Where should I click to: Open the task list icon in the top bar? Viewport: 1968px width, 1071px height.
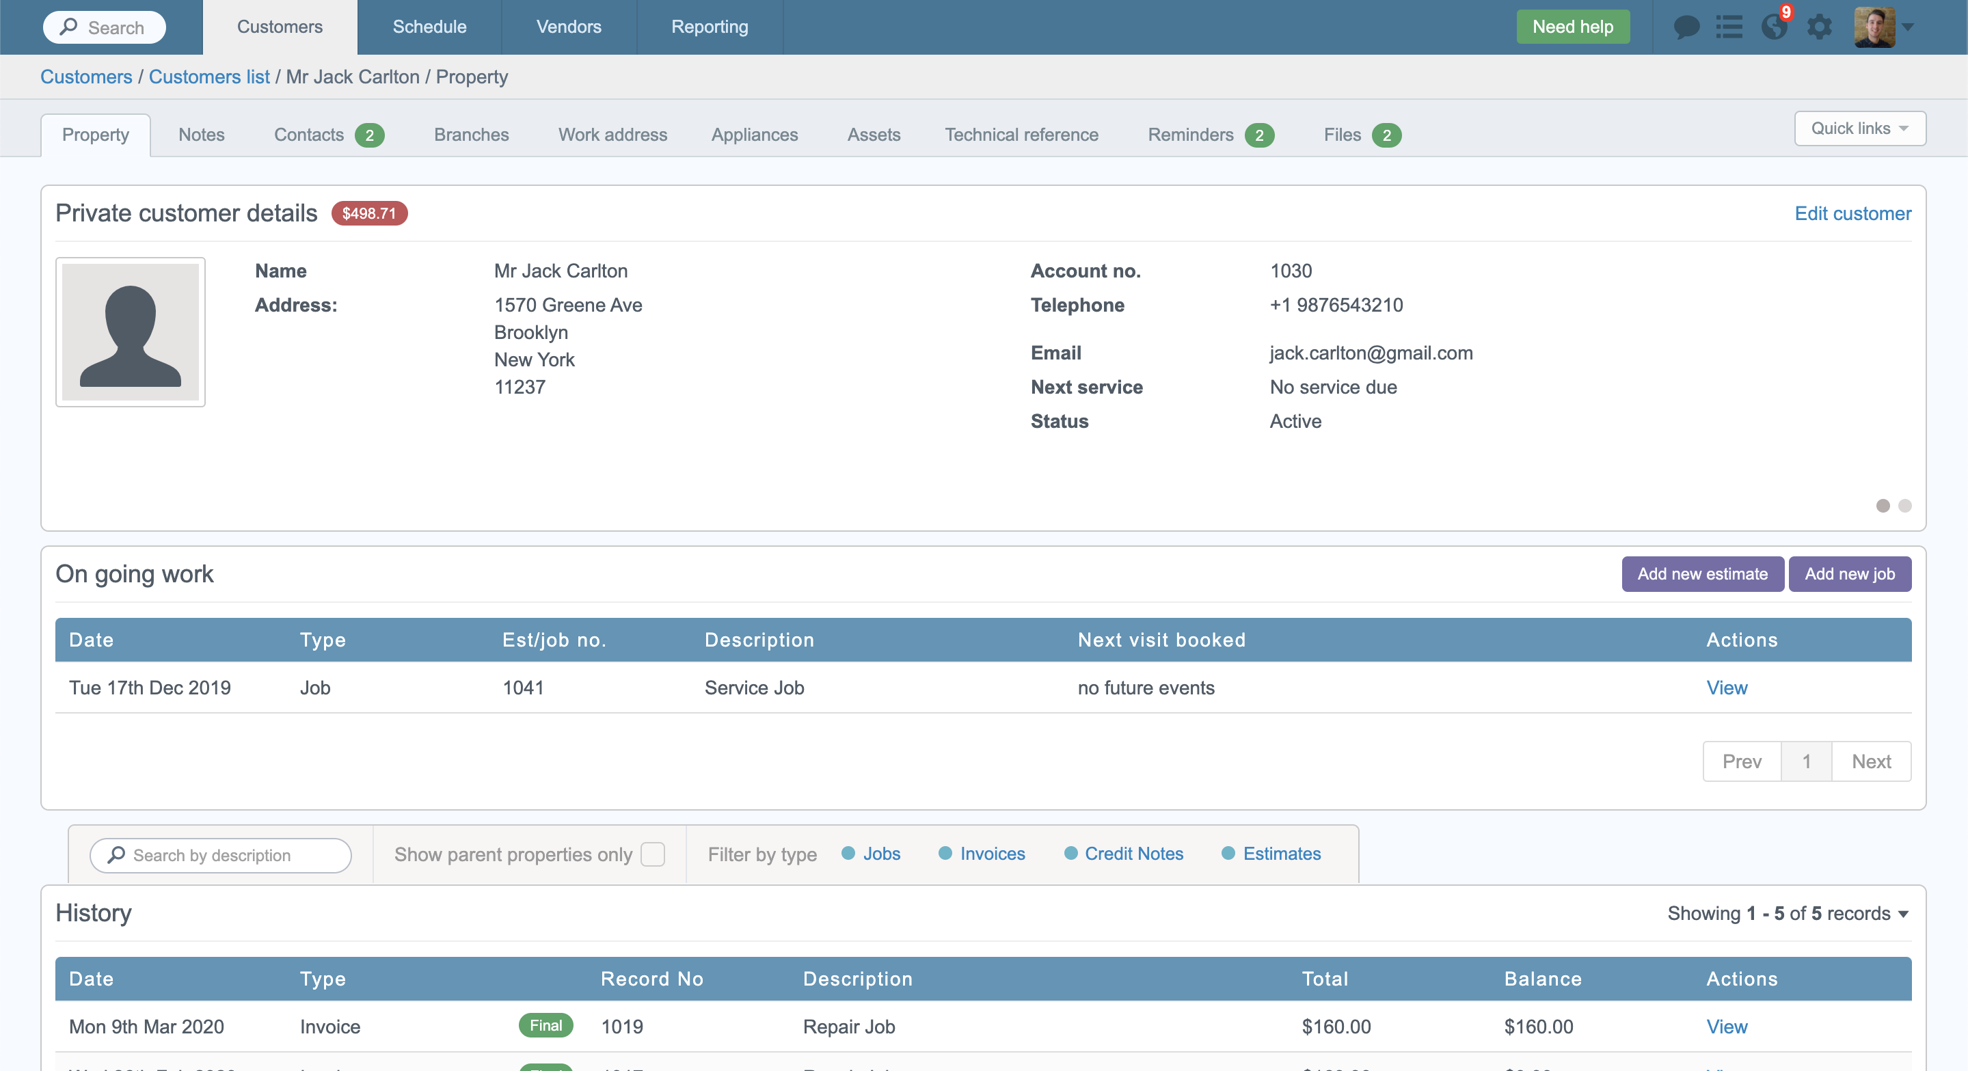[x=1729, y=26]
